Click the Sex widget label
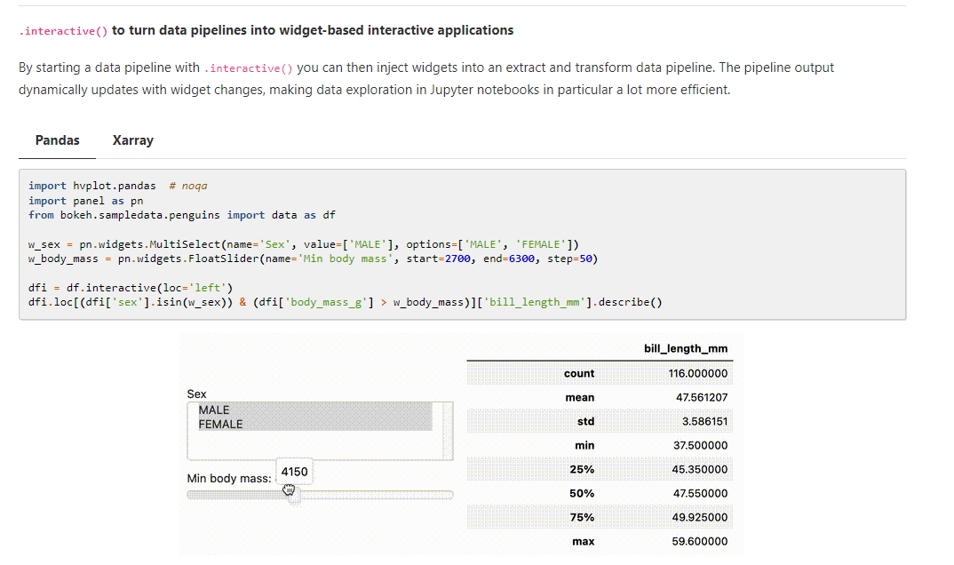 tap(195, 394)
